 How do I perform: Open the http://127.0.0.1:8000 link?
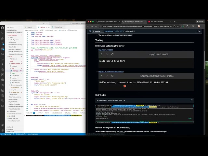coord(106,50)
